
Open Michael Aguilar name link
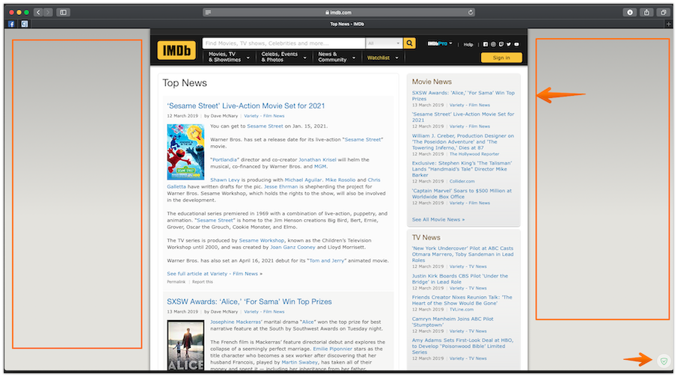coord(303,180)
